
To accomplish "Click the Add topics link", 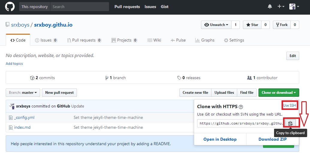I will point(14,64).
